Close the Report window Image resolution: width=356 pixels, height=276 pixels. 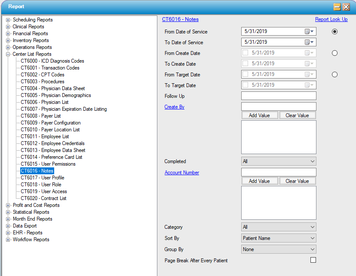346,7
